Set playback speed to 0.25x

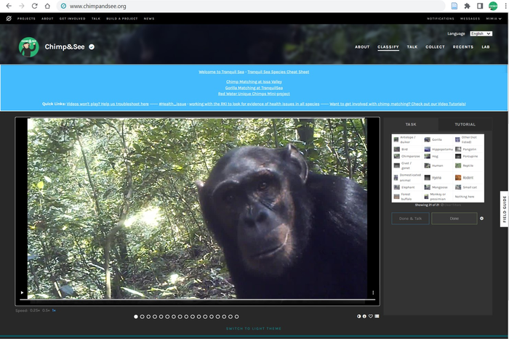pyautogui.click(x=35, y=310)
